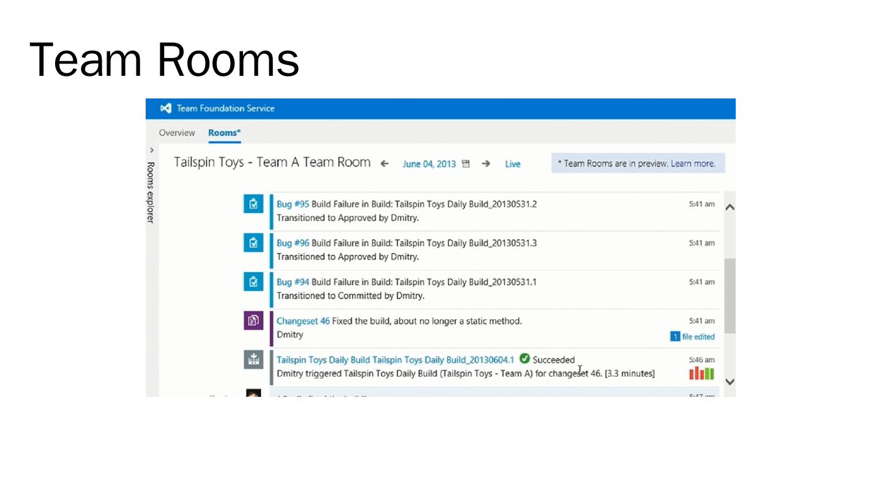Click the gray build event icon
Screen dimensions: 882x496
pyautogui.click(x=253, y=360)
